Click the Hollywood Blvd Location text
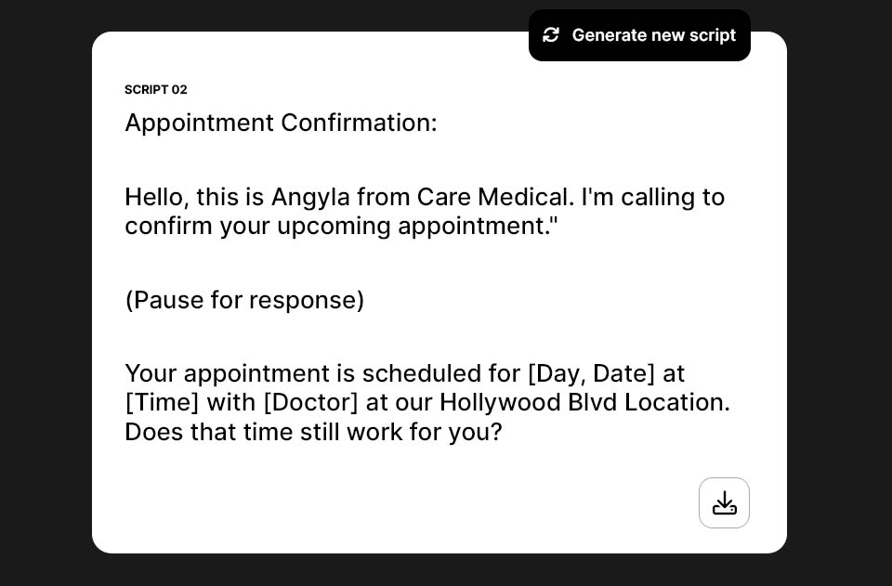The width and height of the screenshot is (892, 586). click(584, 403)
